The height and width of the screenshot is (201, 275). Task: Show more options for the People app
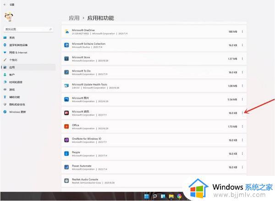tap(242, 154)
